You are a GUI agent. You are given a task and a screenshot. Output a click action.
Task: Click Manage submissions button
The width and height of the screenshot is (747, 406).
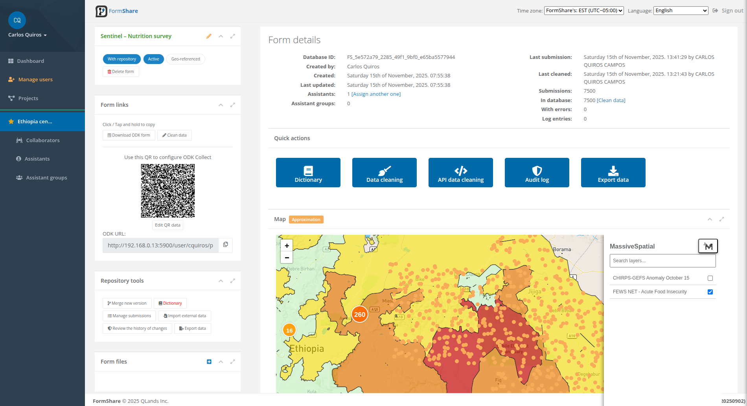129,316
